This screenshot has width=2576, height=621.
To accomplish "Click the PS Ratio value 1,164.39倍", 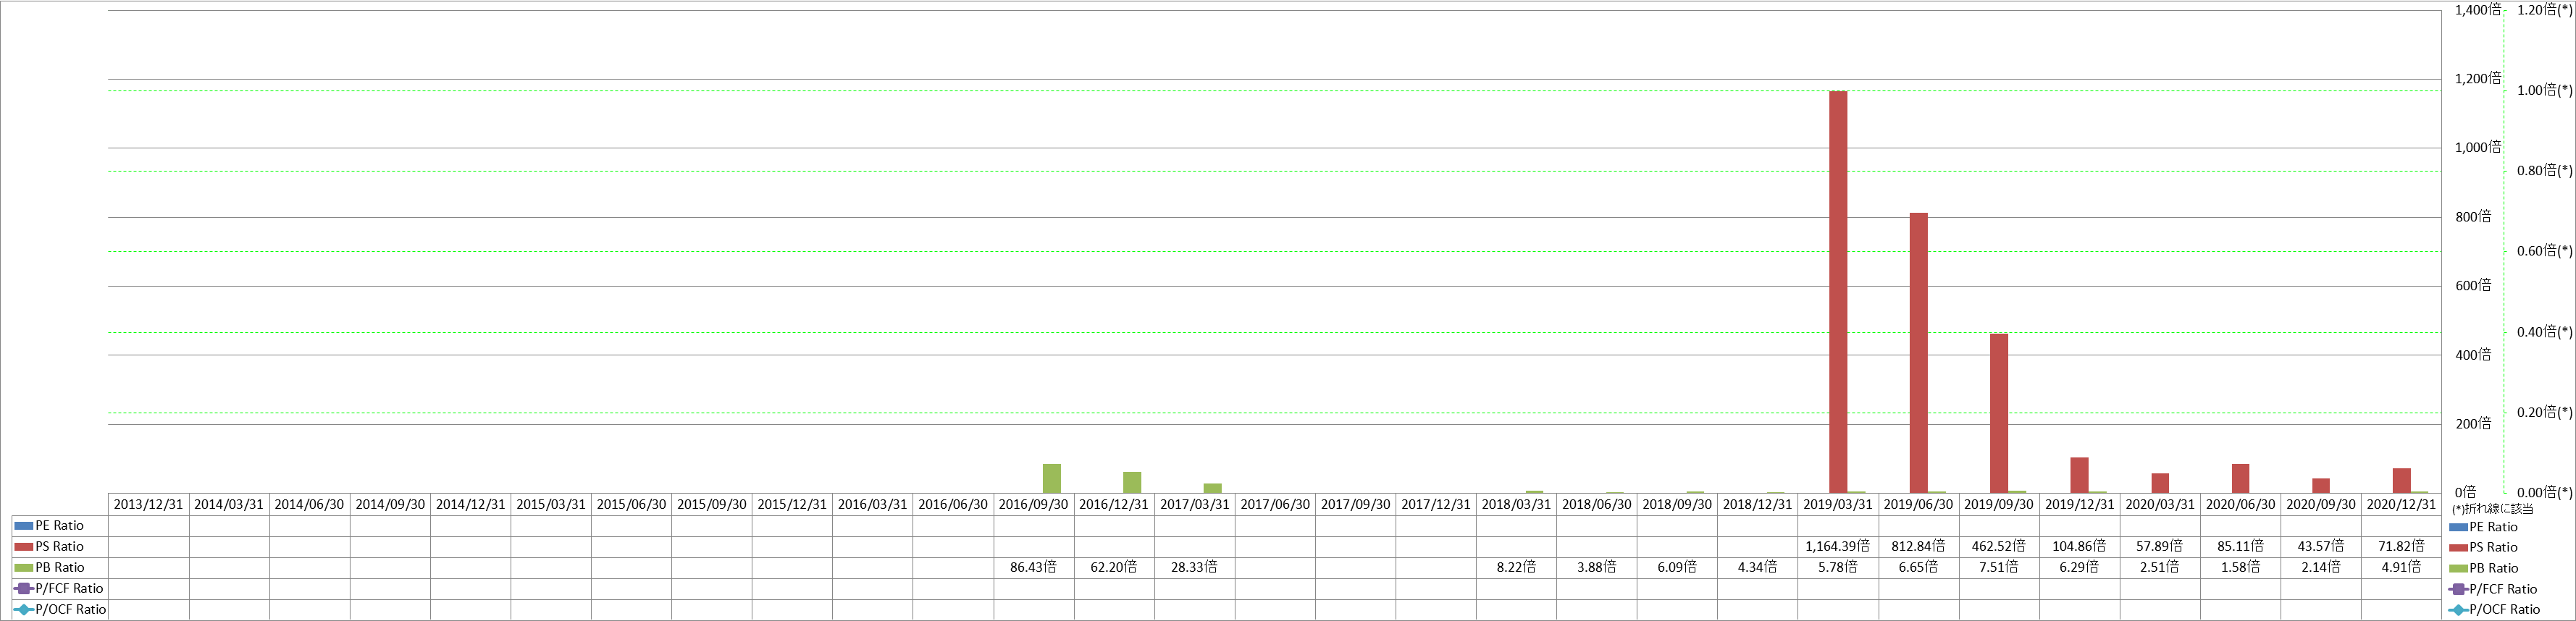I will tap(1837, 546).
